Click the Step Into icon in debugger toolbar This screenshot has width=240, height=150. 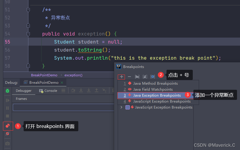pos(81,90)
